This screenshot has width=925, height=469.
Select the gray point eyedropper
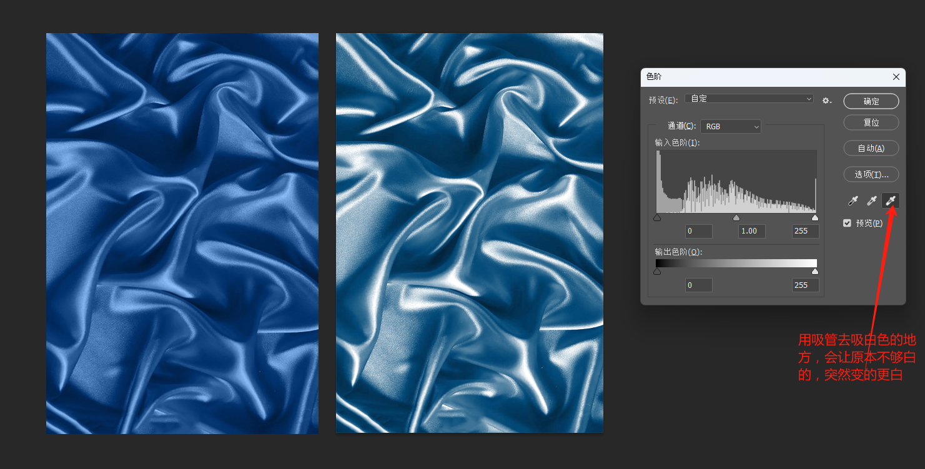(872, 200)
